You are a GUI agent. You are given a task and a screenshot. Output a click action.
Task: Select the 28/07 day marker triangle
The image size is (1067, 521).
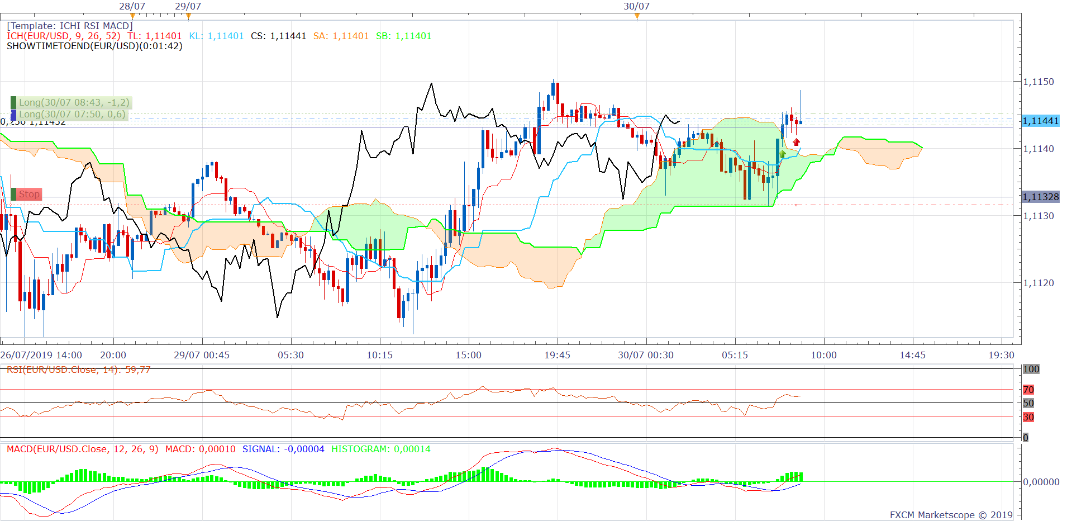132,16
